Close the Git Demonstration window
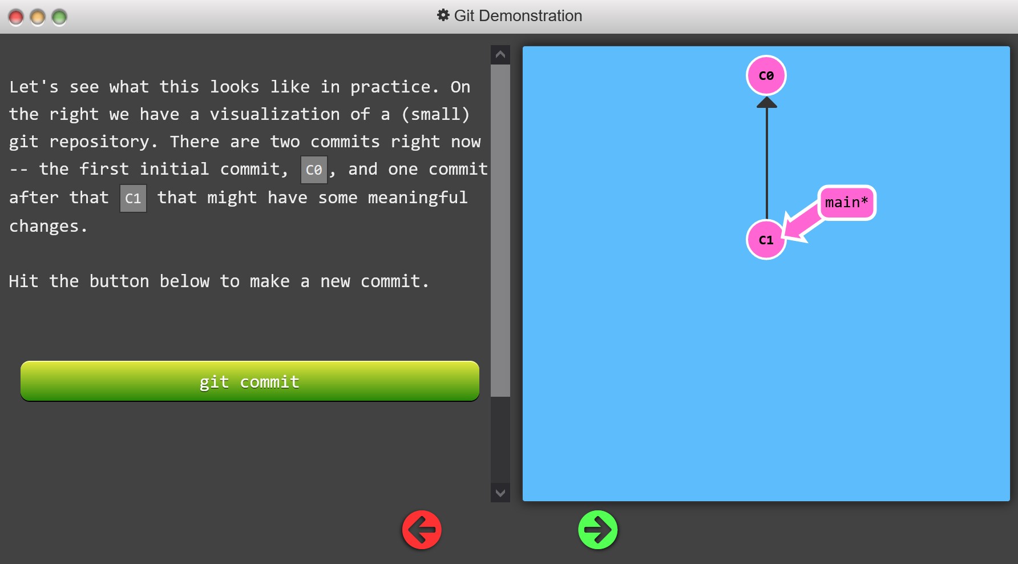1018x564 pixels. pos(16,17)
